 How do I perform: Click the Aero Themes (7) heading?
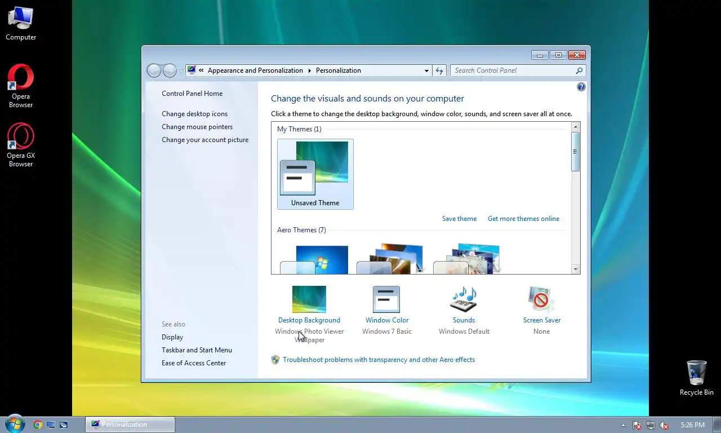pyautogui.click(x=301, y=230)
